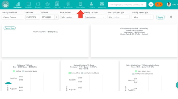178x99 pixels.
Task: Click the End Date field
Action: (x=48, y=17)
